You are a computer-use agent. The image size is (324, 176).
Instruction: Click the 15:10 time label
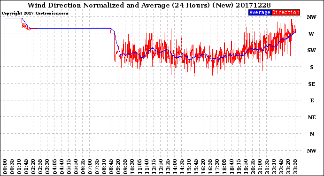click(189, 167)
